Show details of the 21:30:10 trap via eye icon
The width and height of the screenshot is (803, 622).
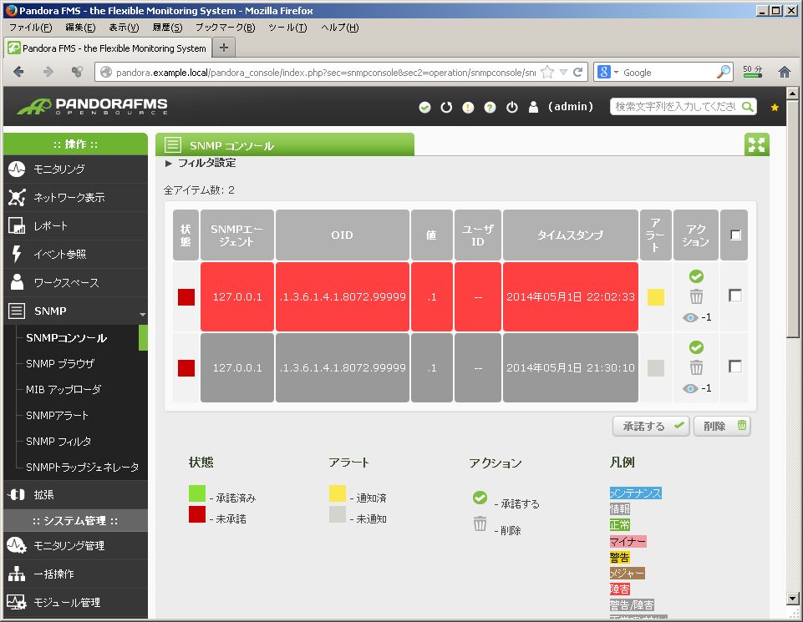(690, 389)
